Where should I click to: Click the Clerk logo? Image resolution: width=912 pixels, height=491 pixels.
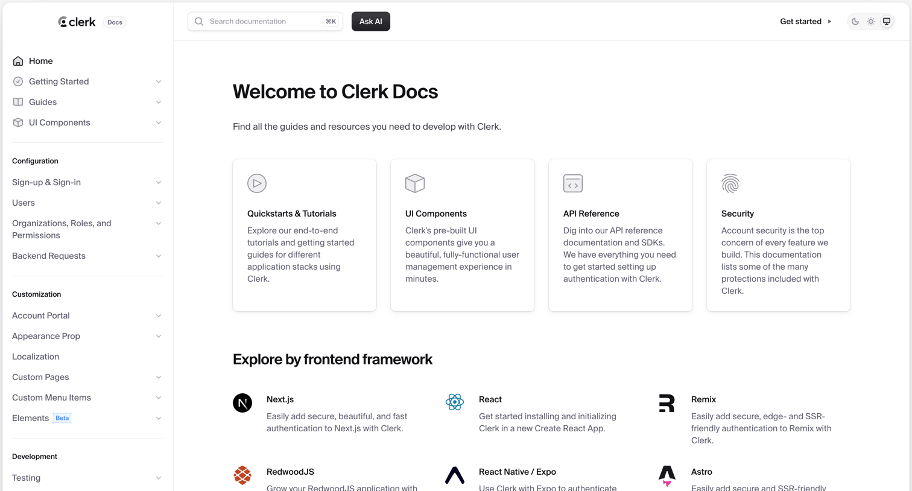tap(77, 22)
